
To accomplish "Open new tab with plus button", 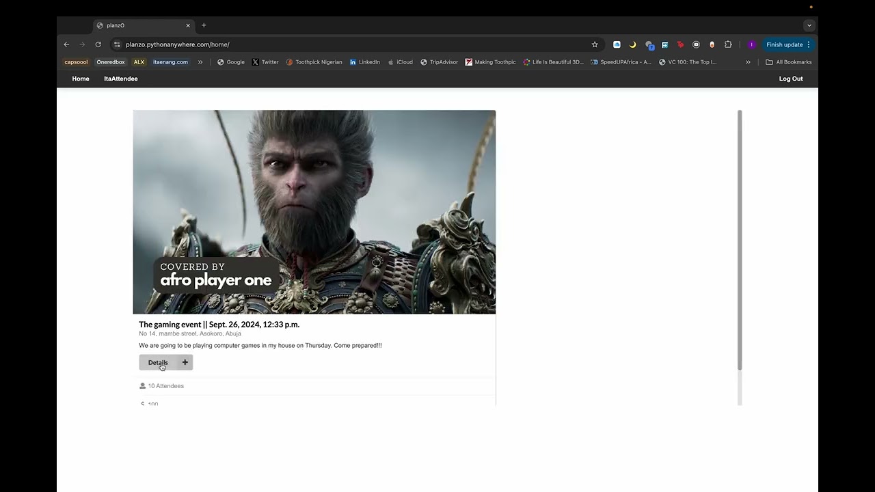I will [204, 25].
